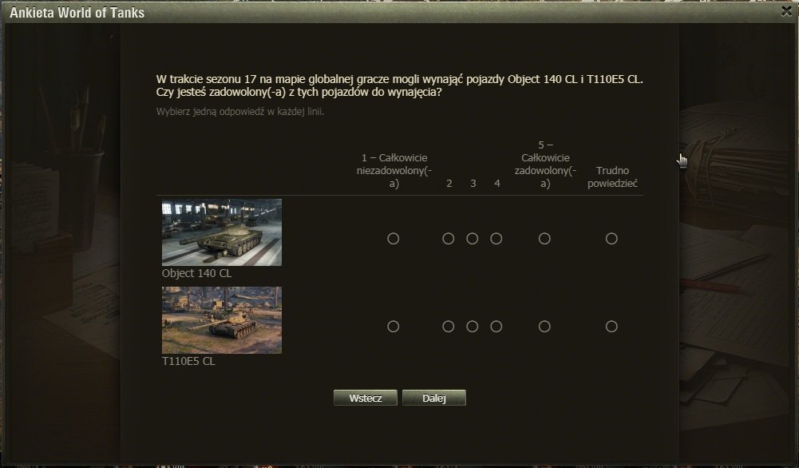
Task: Rate T110E5 CL as 1 completely dissatisfied
Action: coord(393,327)
